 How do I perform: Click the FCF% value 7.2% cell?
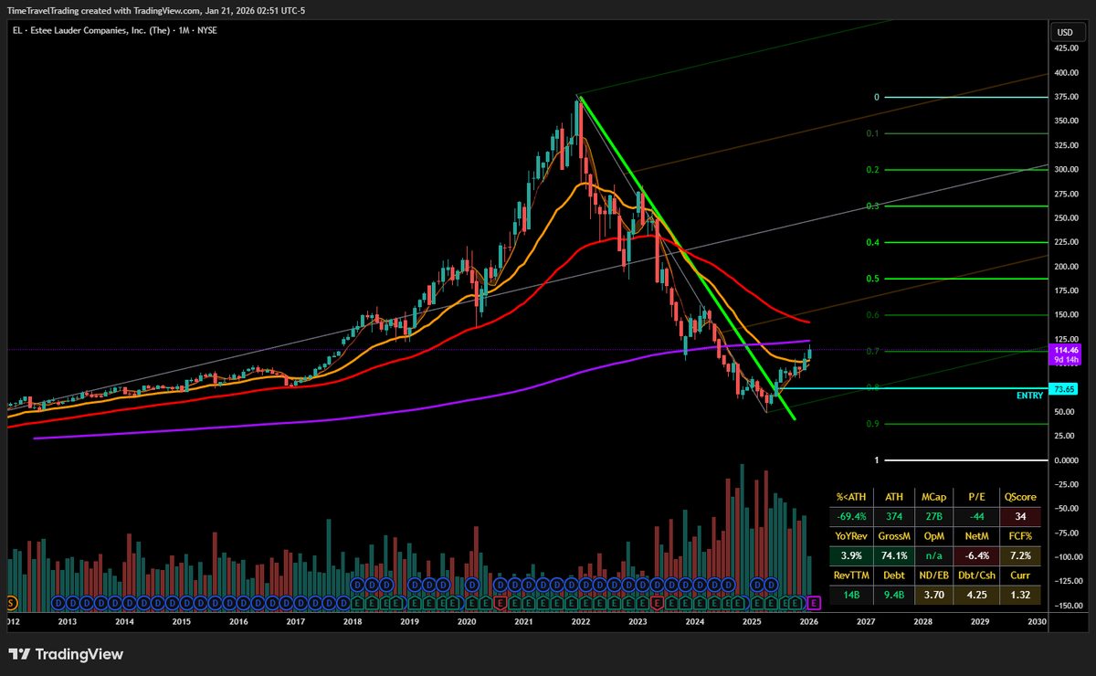1020,555
